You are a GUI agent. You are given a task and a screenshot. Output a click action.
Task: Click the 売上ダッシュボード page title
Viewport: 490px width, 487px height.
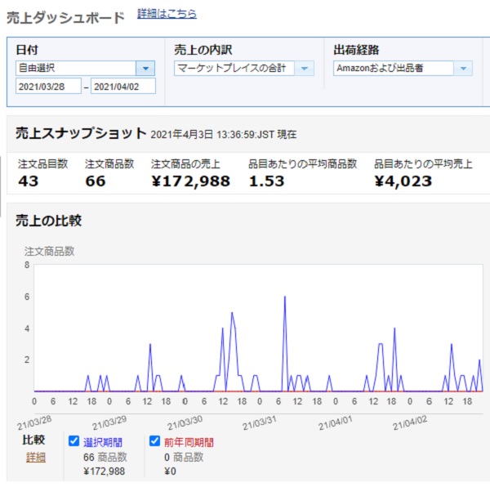click(65, 18)
